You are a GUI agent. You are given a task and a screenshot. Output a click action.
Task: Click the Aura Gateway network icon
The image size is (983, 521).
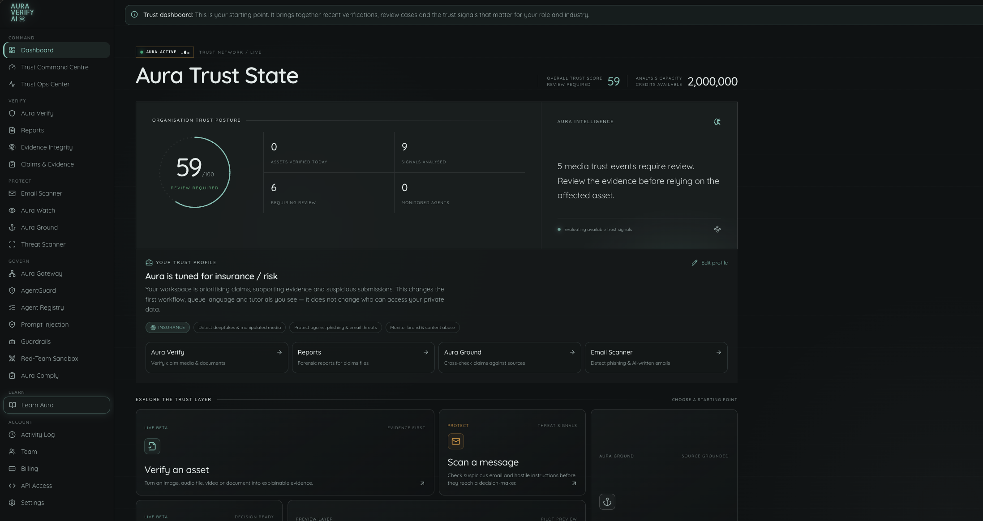[12, 273]
